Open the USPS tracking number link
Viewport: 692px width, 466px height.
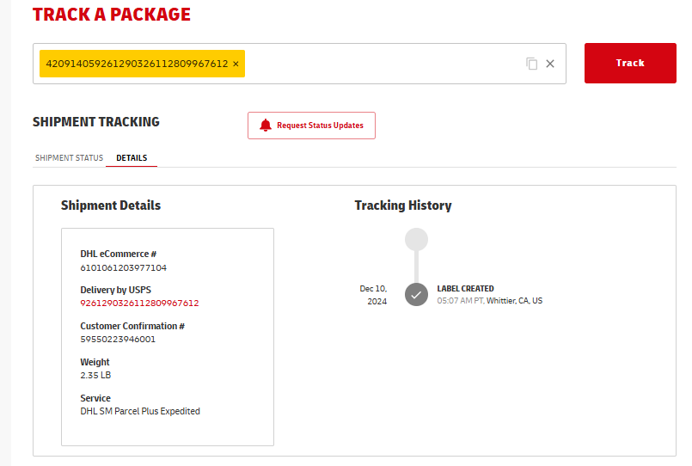point(139,304)
